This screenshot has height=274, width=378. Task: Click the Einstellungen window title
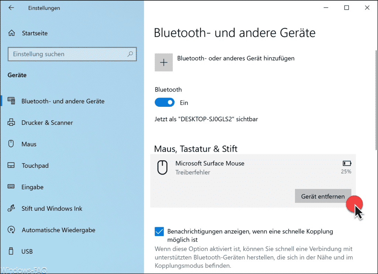click(x=44, y=8)
